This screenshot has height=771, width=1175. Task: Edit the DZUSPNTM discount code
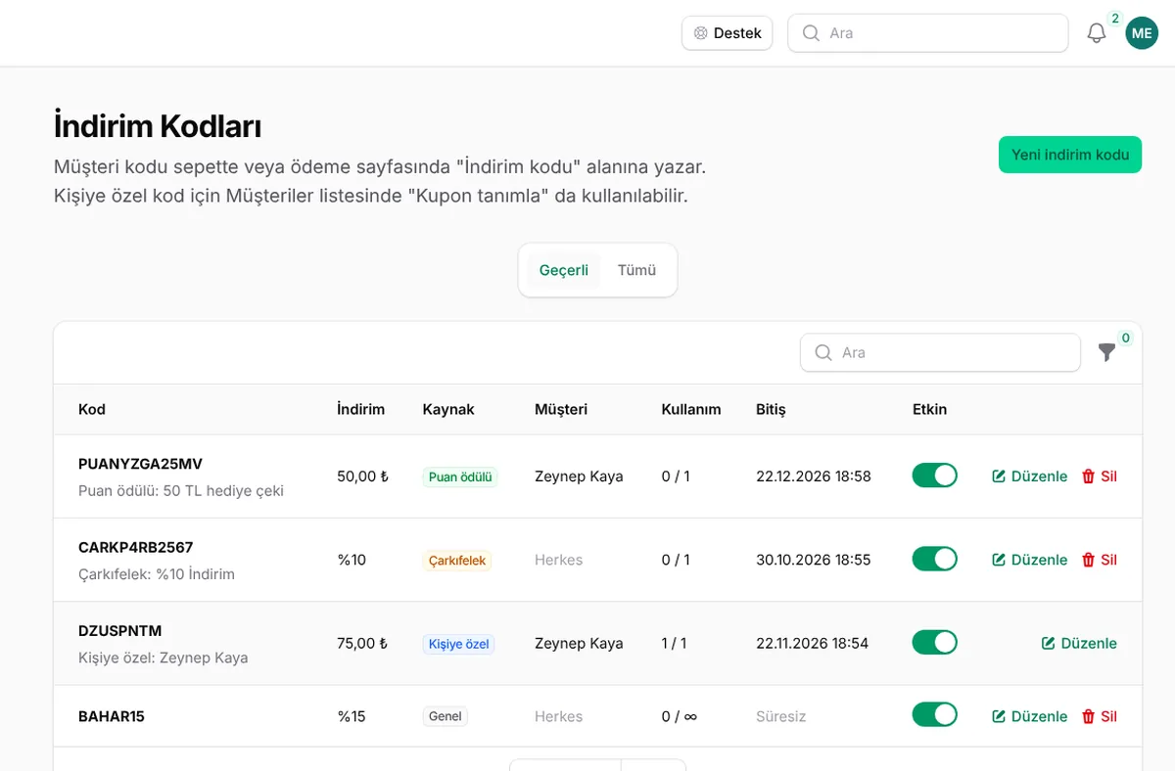point(1079,643)
